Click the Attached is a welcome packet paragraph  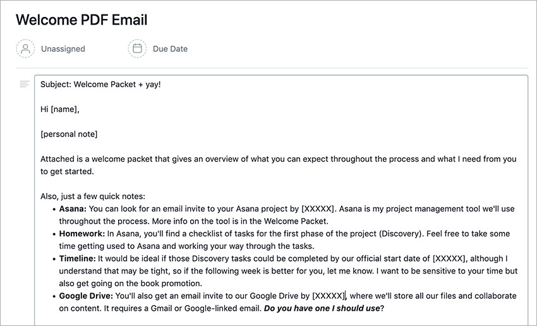tap(279, 165)
